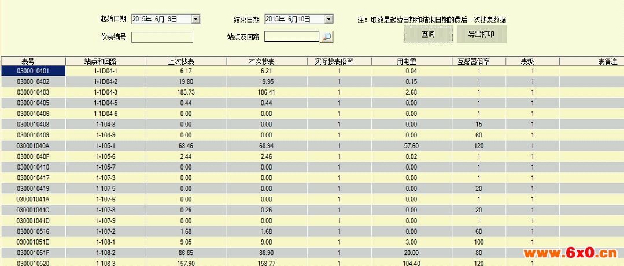Select meter number 0300010408
The image size is (624, 266).
(x=33, y=124)
